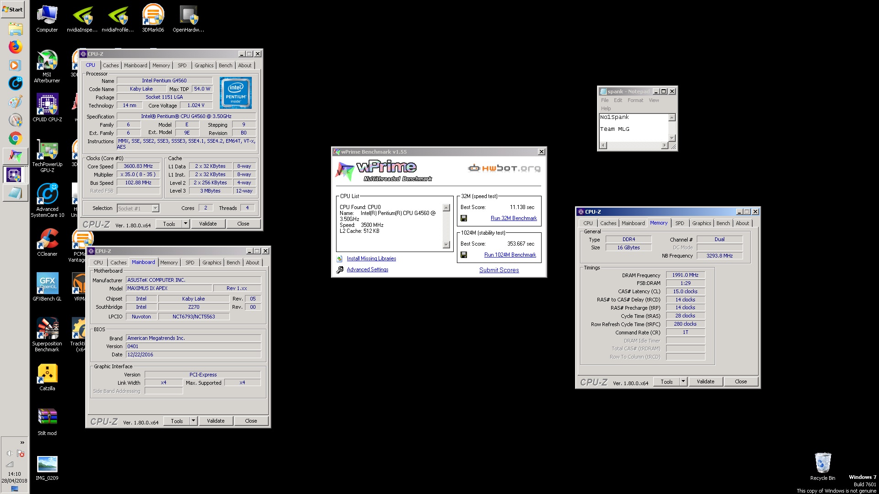The width and height of the screenshot is (879, 494).
Task: Open Paint palette icon in the taskbar
Action: coord(15,102)
